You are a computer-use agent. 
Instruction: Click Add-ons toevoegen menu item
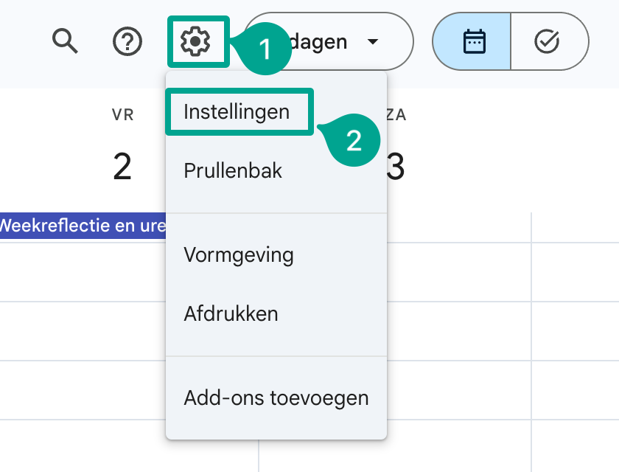pyautogui.click(x=276, y=398)
